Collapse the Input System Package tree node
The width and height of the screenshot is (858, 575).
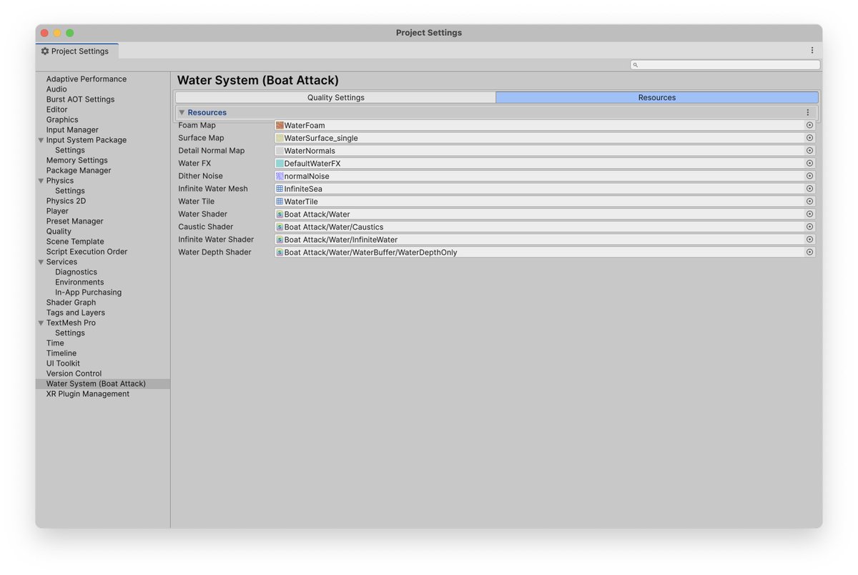pyautogui.click(x=41, y=140)
